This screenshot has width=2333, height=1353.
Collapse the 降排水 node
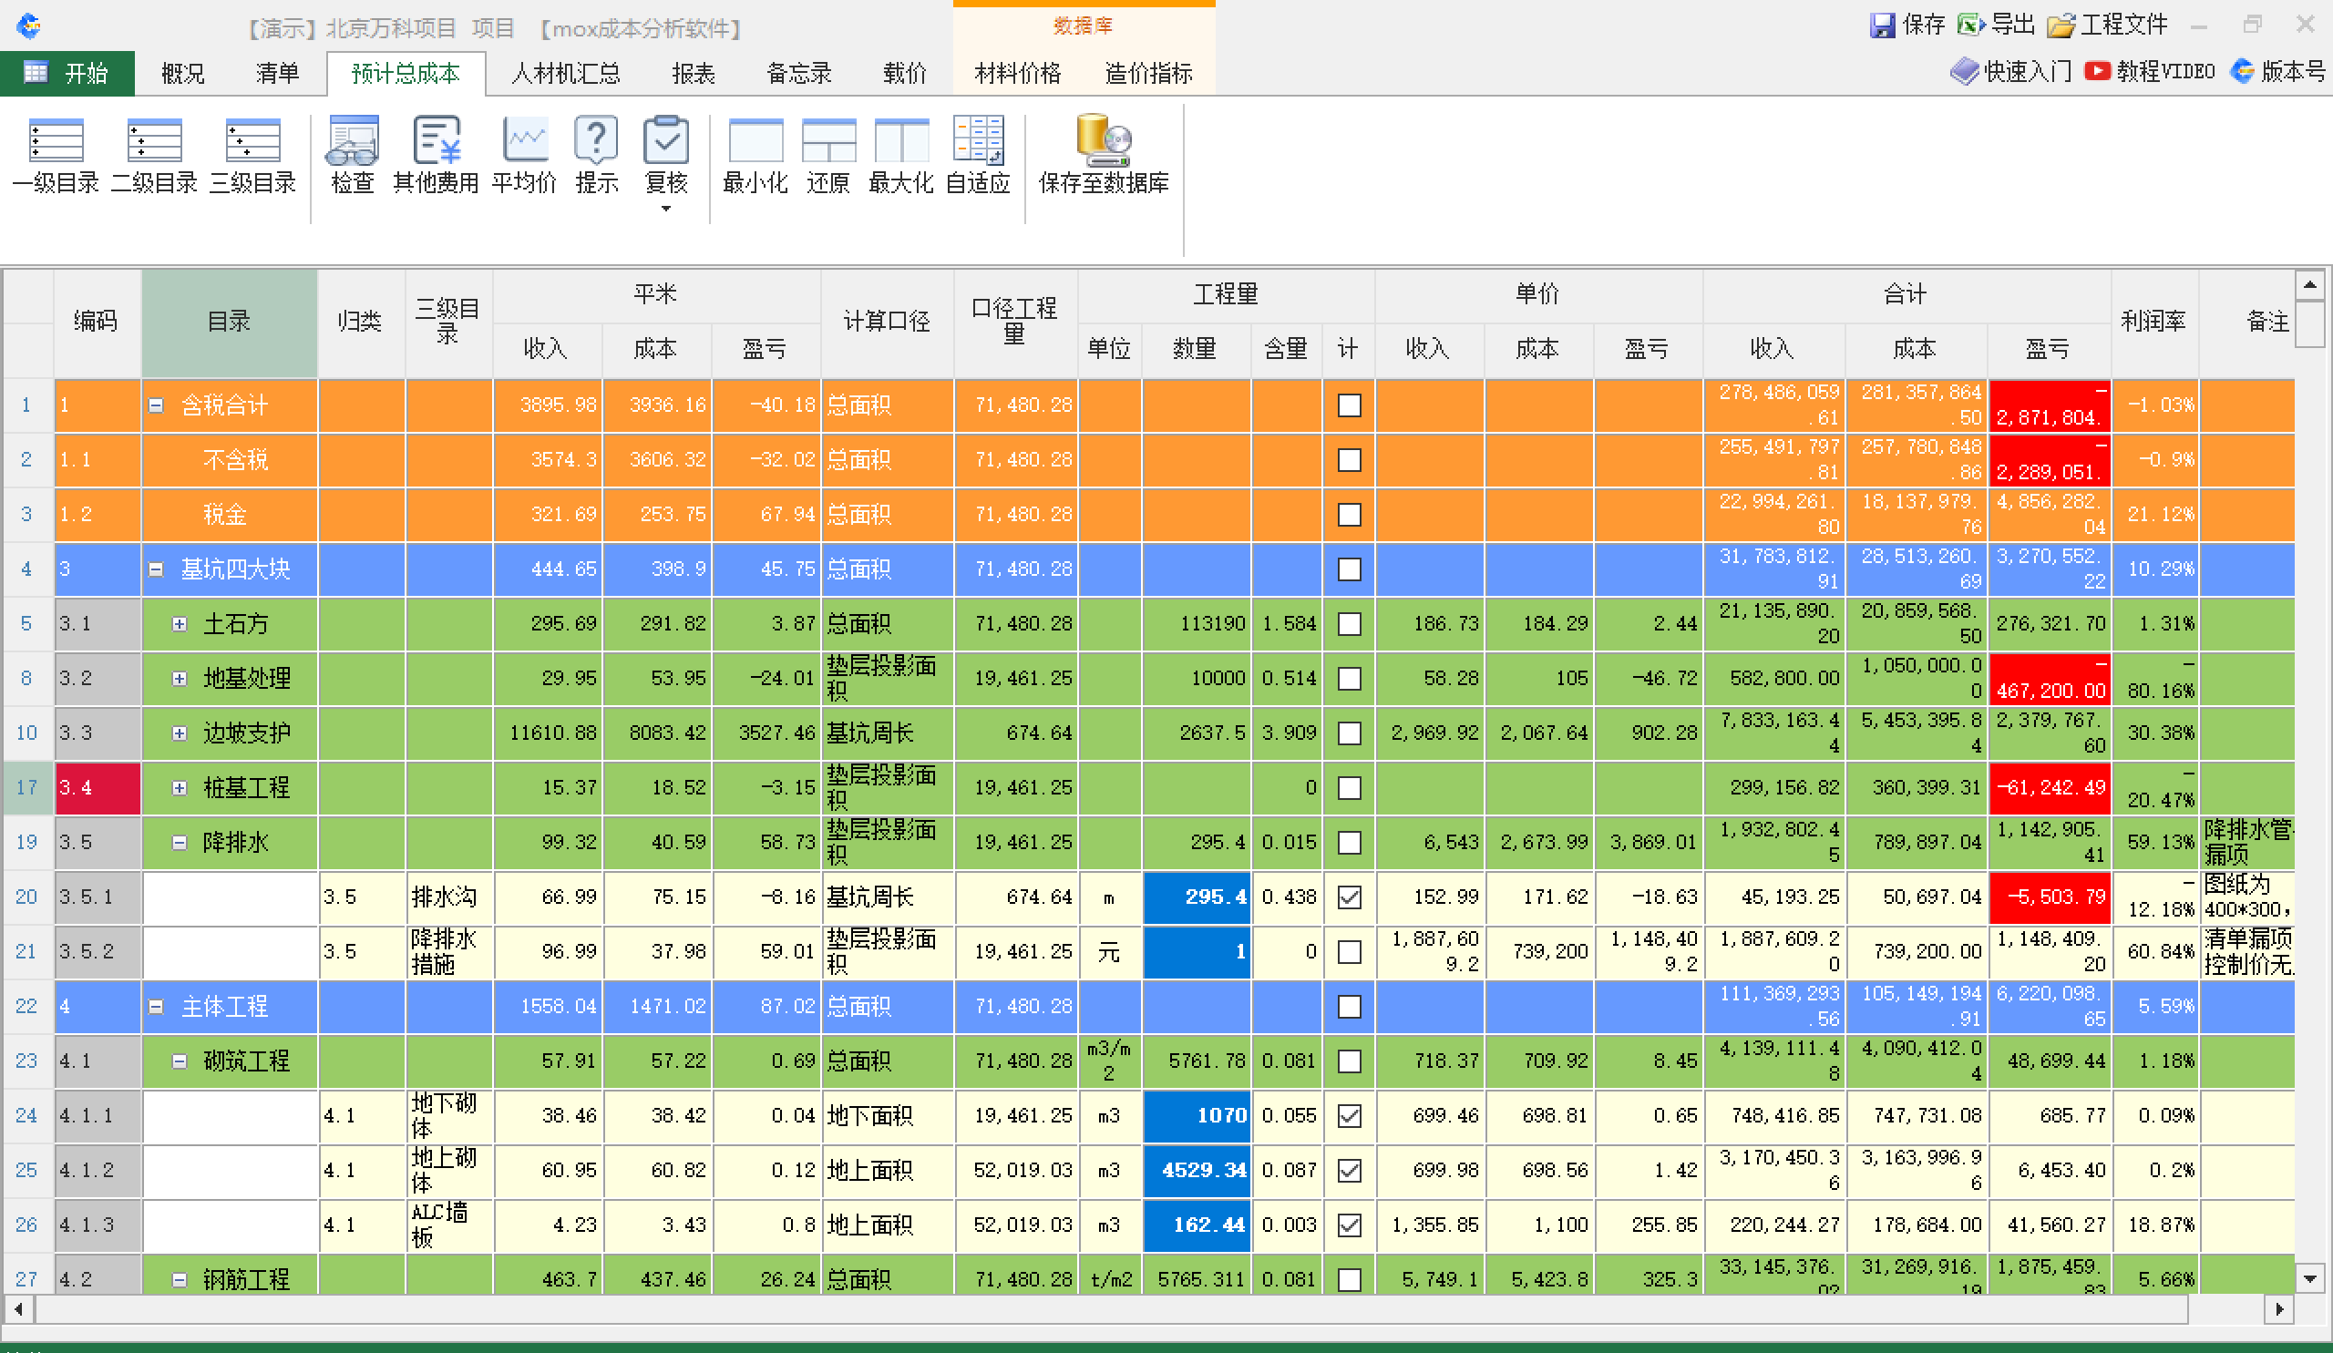(180, 842)
